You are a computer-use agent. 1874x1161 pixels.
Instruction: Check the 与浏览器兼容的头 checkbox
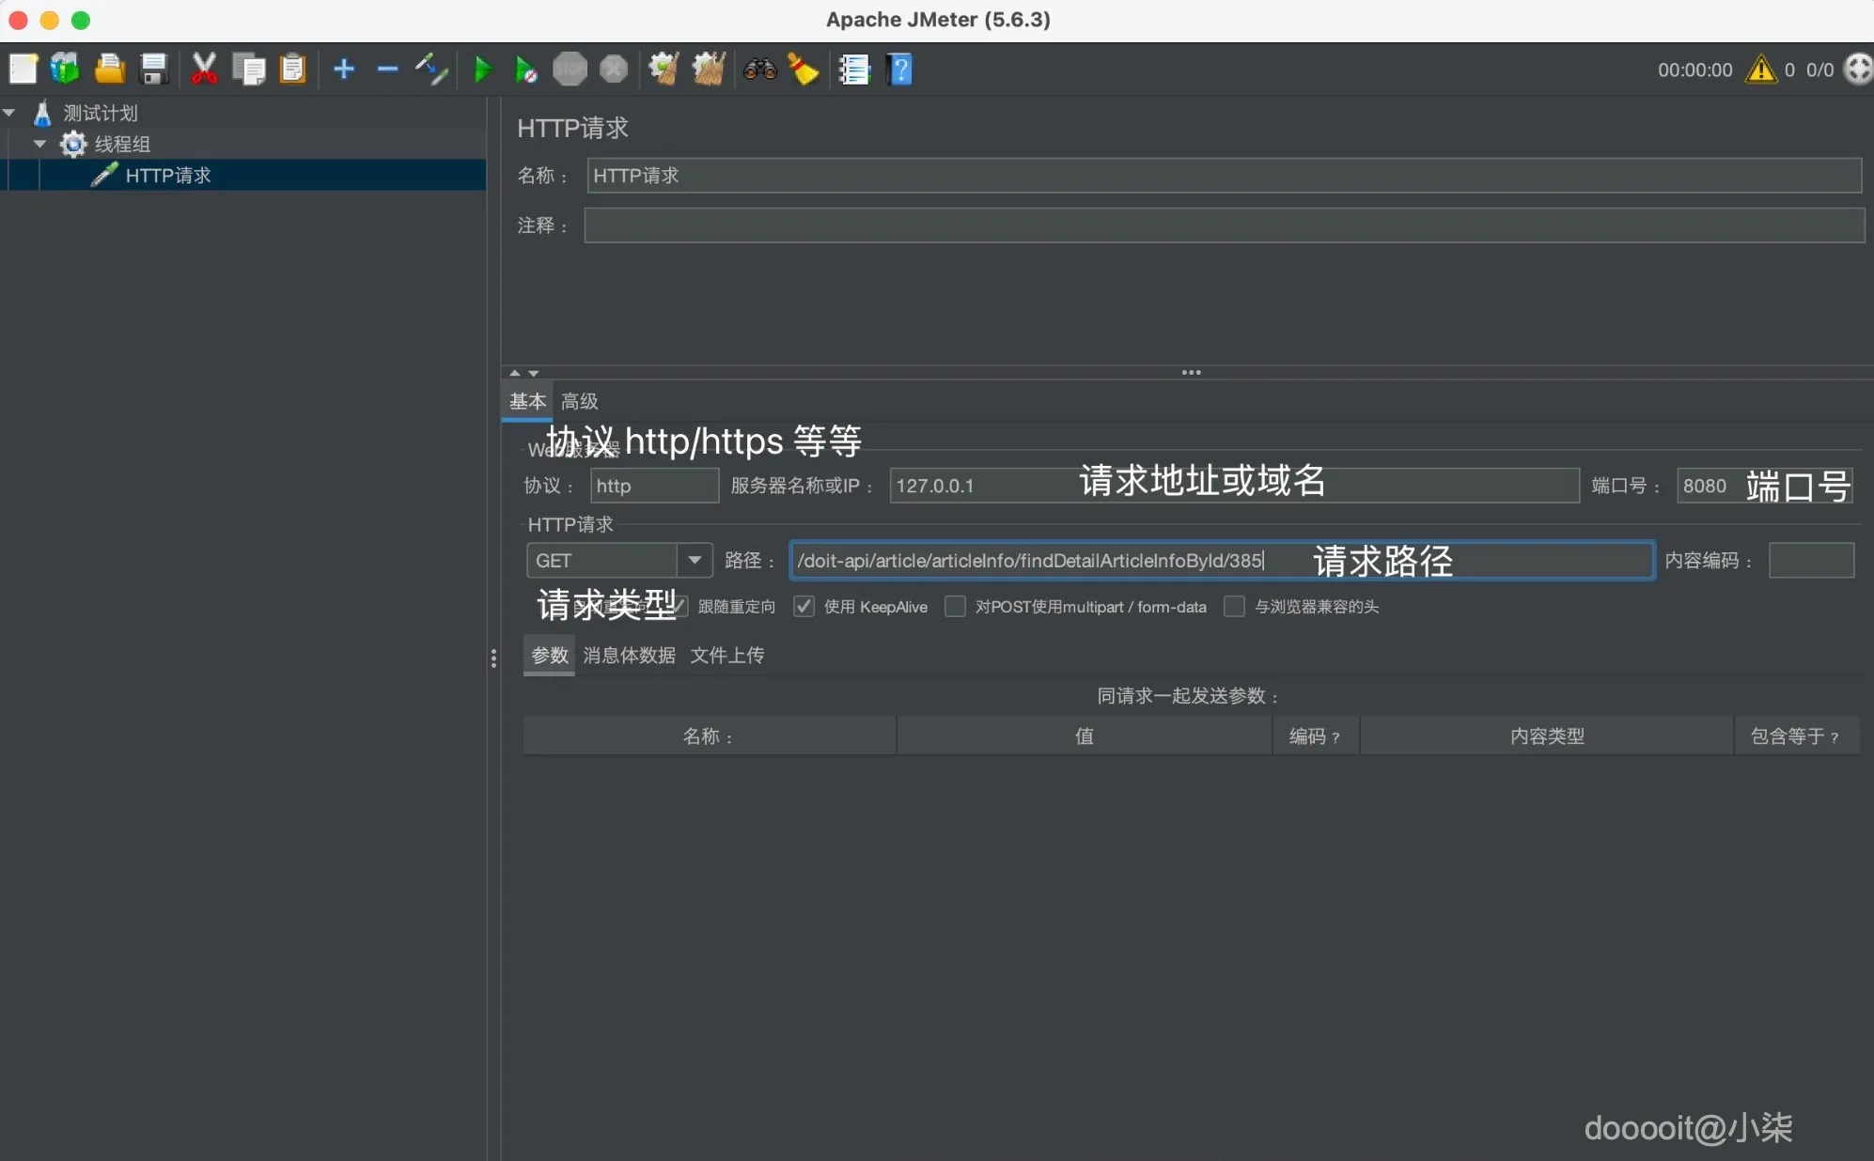1234,607
